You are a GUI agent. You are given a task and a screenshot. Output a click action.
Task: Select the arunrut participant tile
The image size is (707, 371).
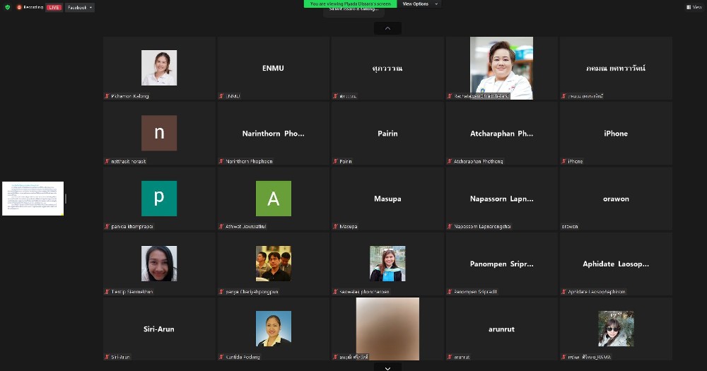[501, 329]
